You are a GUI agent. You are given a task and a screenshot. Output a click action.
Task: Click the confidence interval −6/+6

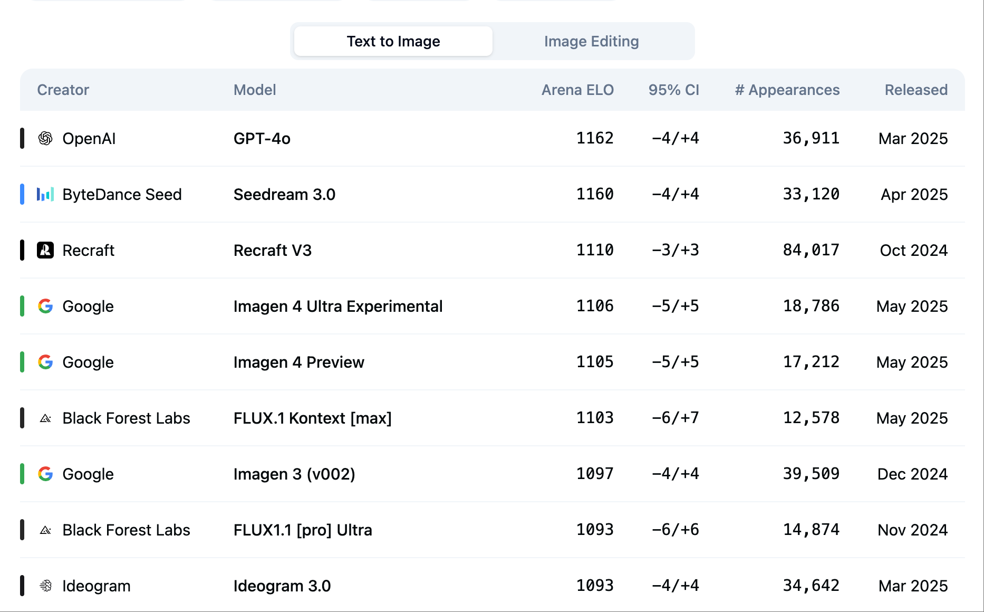coord(676,530)
